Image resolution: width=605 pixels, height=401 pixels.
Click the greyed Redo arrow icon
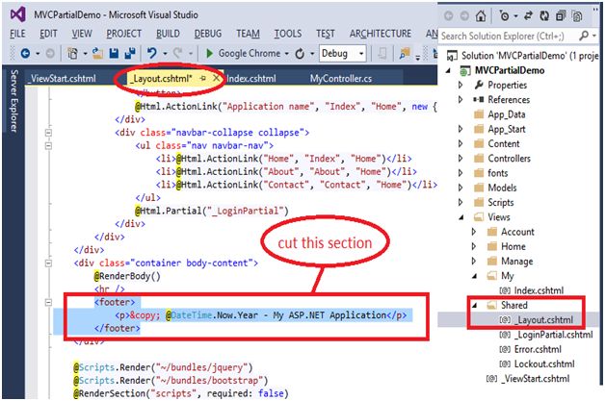tap(178, 53)
